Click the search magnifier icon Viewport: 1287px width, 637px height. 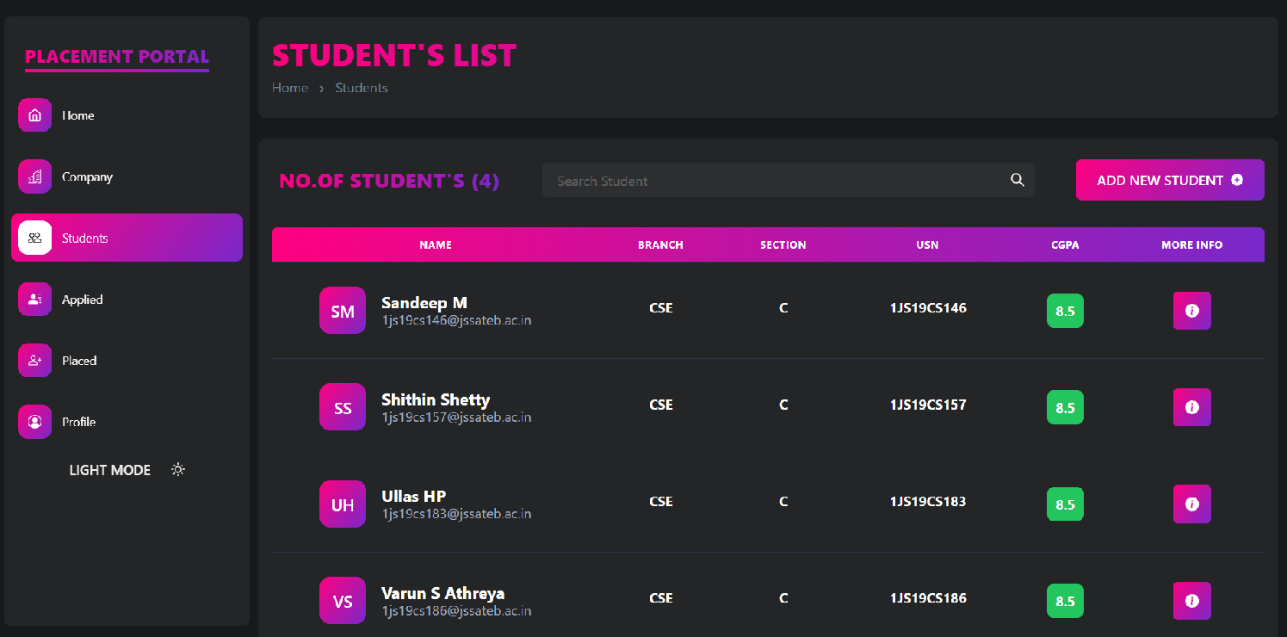[1017, 180]
